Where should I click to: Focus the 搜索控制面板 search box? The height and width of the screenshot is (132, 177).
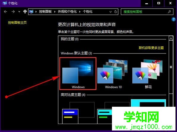click(x=147, y=12)
